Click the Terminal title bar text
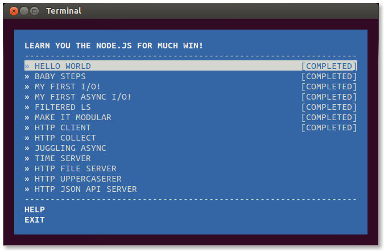The width and height of the screenshot is (384, 251). tap(64, 11)
